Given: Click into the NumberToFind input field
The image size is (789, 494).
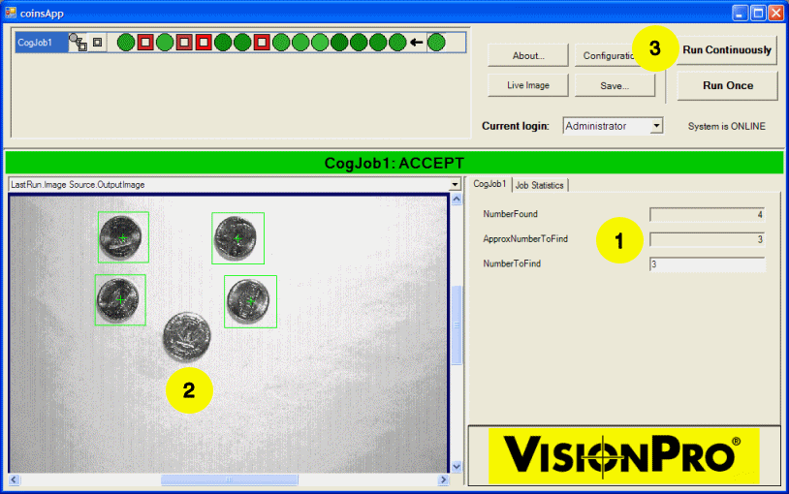Looking at the screenshot, I should [707, 264].
